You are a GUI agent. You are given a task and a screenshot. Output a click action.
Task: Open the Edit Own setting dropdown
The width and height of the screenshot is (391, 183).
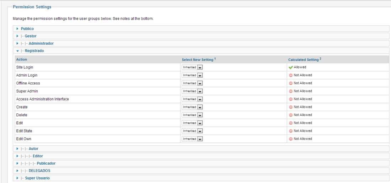tap(192, 139)
